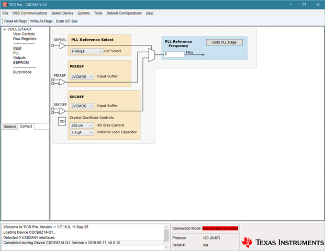The width and height of the screenshot is (325, 251).
Task: Click the Crystal Oscillator Controls label
Action: [x=92, y=118]
